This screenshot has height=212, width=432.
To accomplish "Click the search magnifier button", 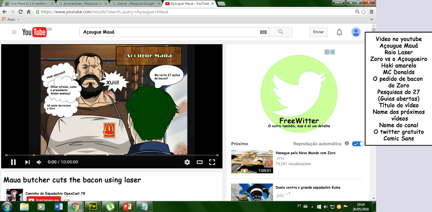I will click(x=280, y=32).
